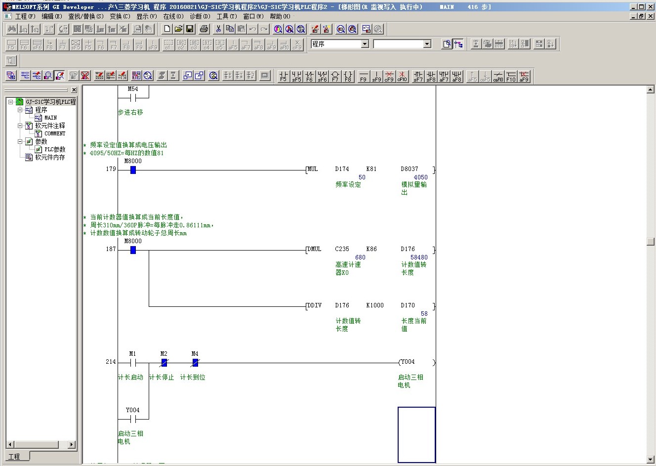Screen dimensions: 656x466
Task: Open the 帮助(H) menu
Action: pyautogui.click(x=280, y=16)
